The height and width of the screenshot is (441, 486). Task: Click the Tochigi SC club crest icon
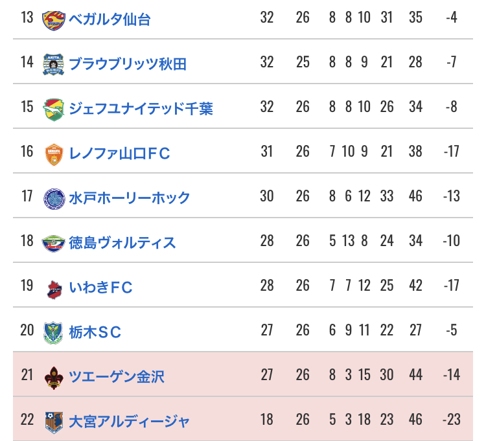(54, 332)
